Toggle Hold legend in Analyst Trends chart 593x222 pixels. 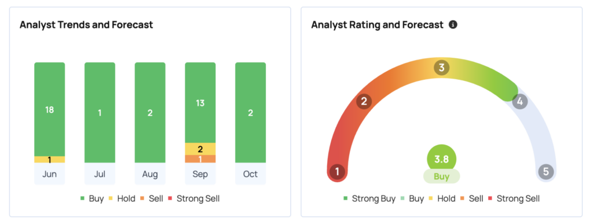pyautogui.click(x=122, y=199)
